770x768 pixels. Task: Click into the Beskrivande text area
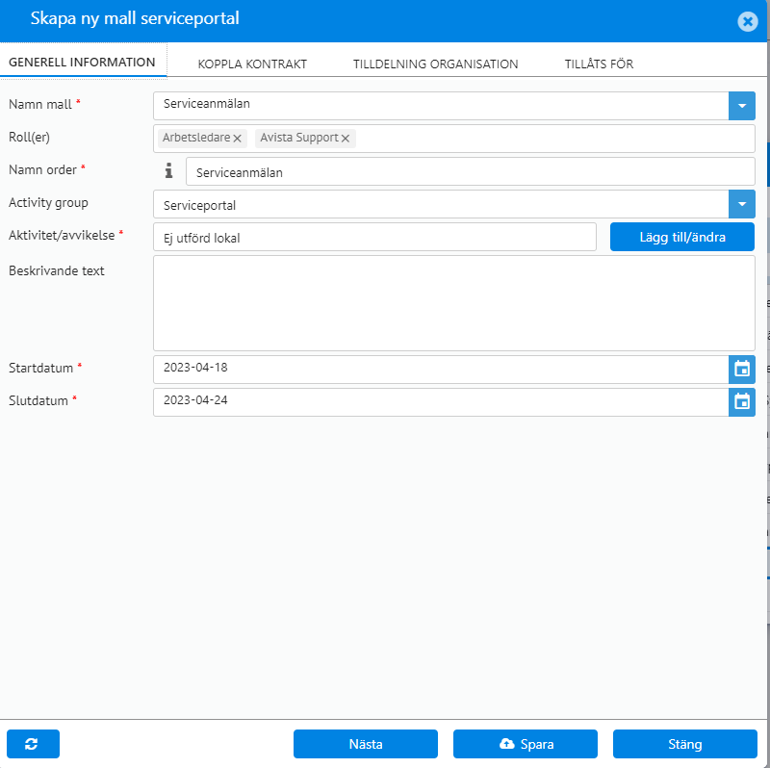pos(454,303)
